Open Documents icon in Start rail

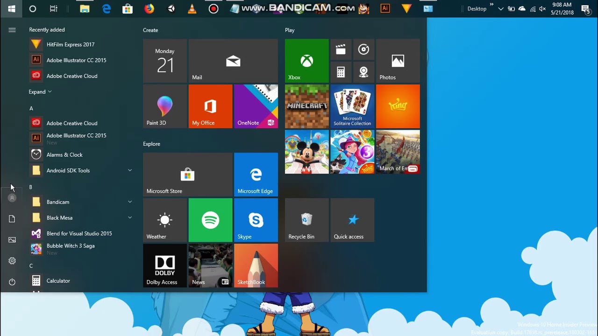click(x=12, y=219)
